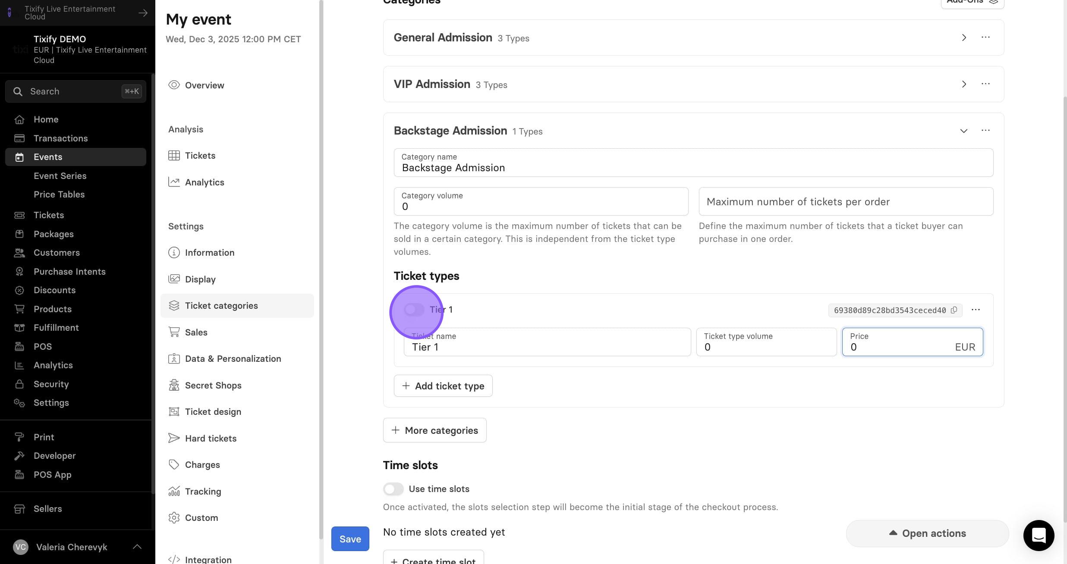Click the search magnifier icon
This screenshot has height=564, width=1067.
click(18, 91)
